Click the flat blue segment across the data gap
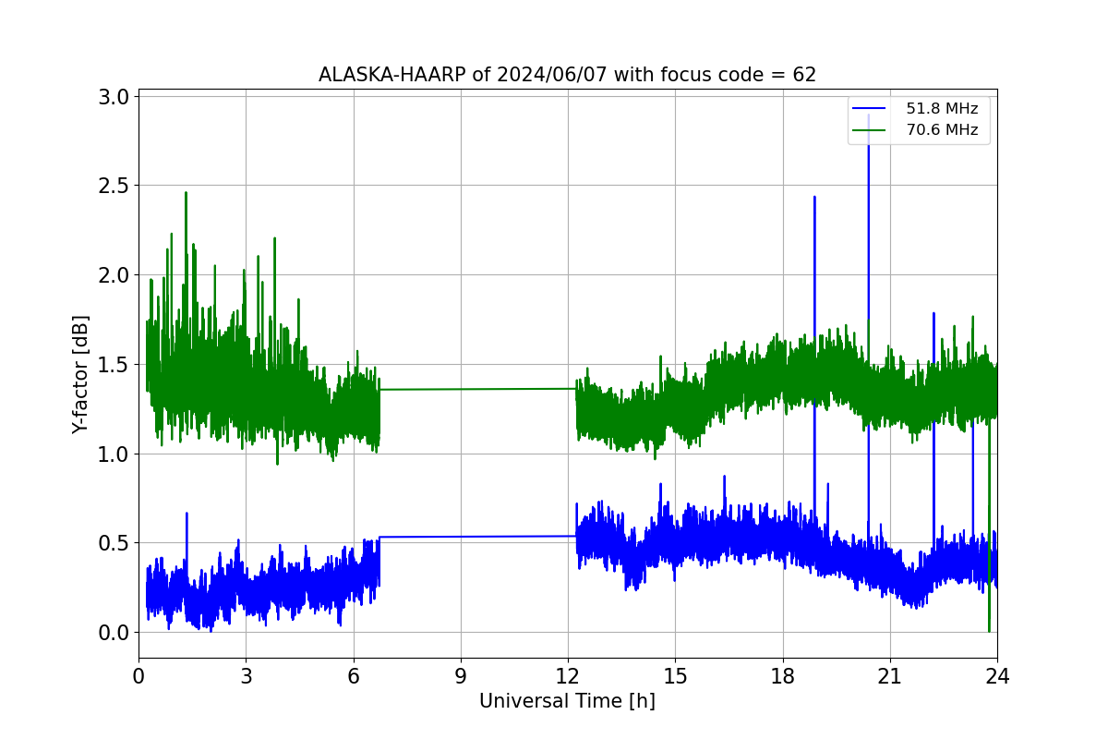 [478, 536]
